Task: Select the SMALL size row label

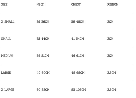Action: 6,39
